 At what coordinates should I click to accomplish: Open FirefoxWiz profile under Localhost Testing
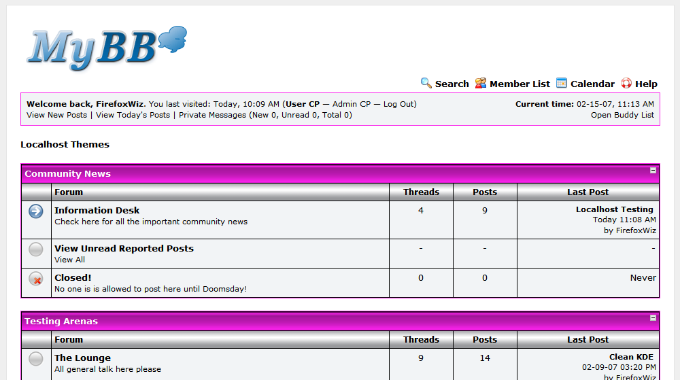click(635, 230)
